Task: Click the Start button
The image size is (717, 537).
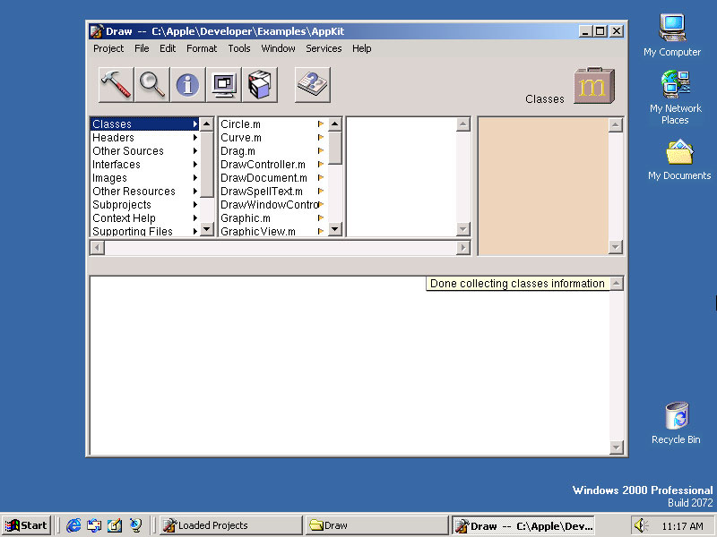Action: tap(27, 525)
